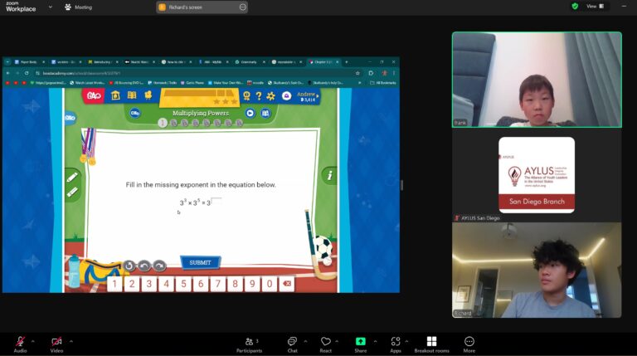Open the school building icon
This screenshot has width=637, height=356.
point(115,95)
